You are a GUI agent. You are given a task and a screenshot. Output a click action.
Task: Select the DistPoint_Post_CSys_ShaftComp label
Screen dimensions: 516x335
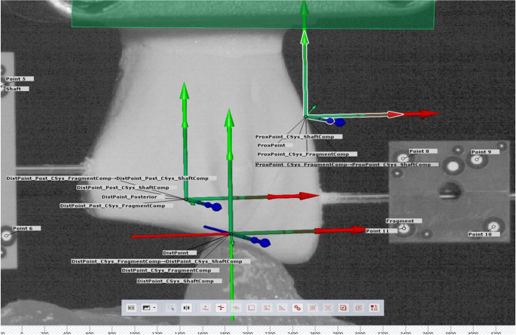[127, 187]
